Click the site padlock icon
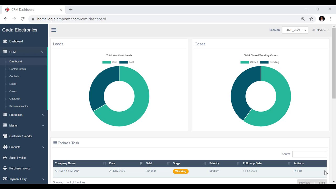Viewport: 336px width, 189px height. pos(33,19)
